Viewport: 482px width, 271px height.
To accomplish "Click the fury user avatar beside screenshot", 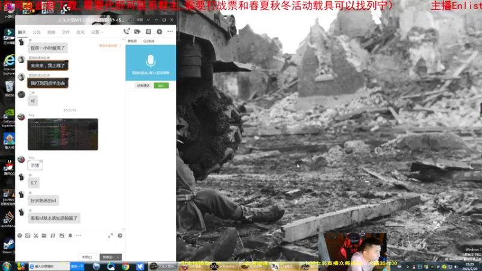I will click(21, 117).
